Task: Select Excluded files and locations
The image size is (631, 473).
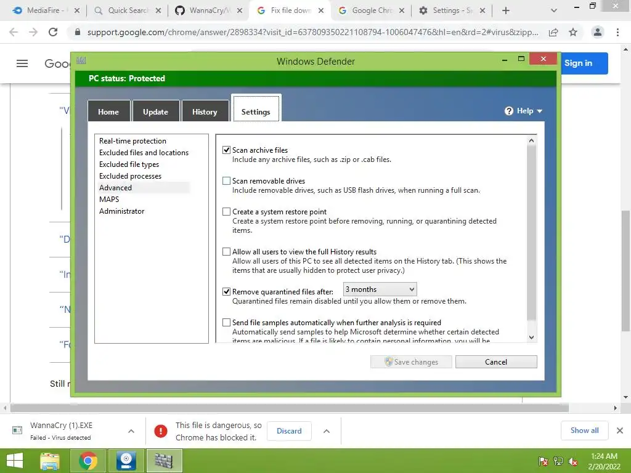Action: pos(144,153)
